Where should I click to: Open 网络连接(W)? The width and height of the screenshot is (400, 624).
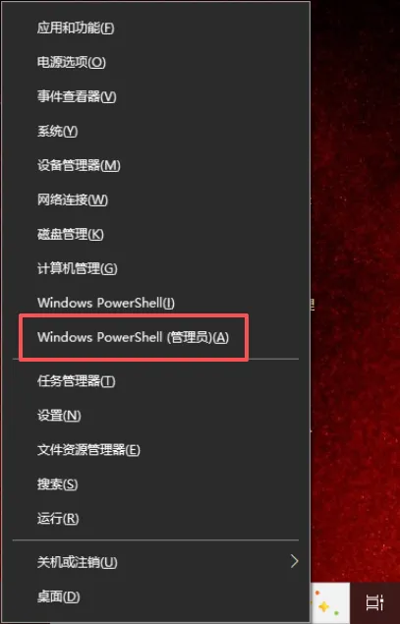click(x=155, y=199)
